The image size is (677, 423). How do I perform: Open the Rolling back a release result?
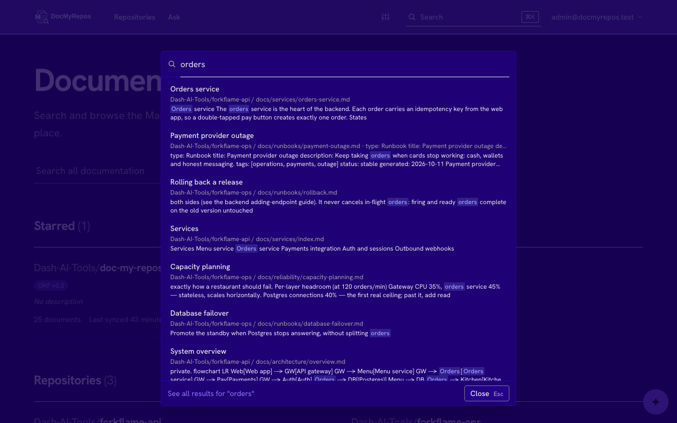[338, 196]
